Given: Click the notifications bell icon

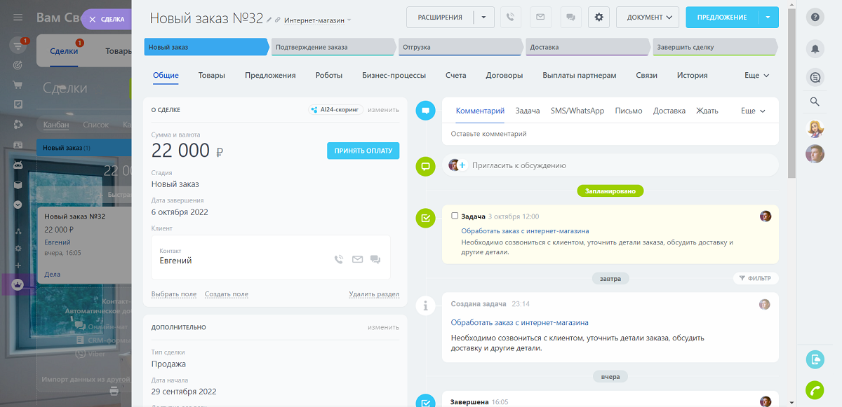Looking at the screenshot, I should 815,48.
